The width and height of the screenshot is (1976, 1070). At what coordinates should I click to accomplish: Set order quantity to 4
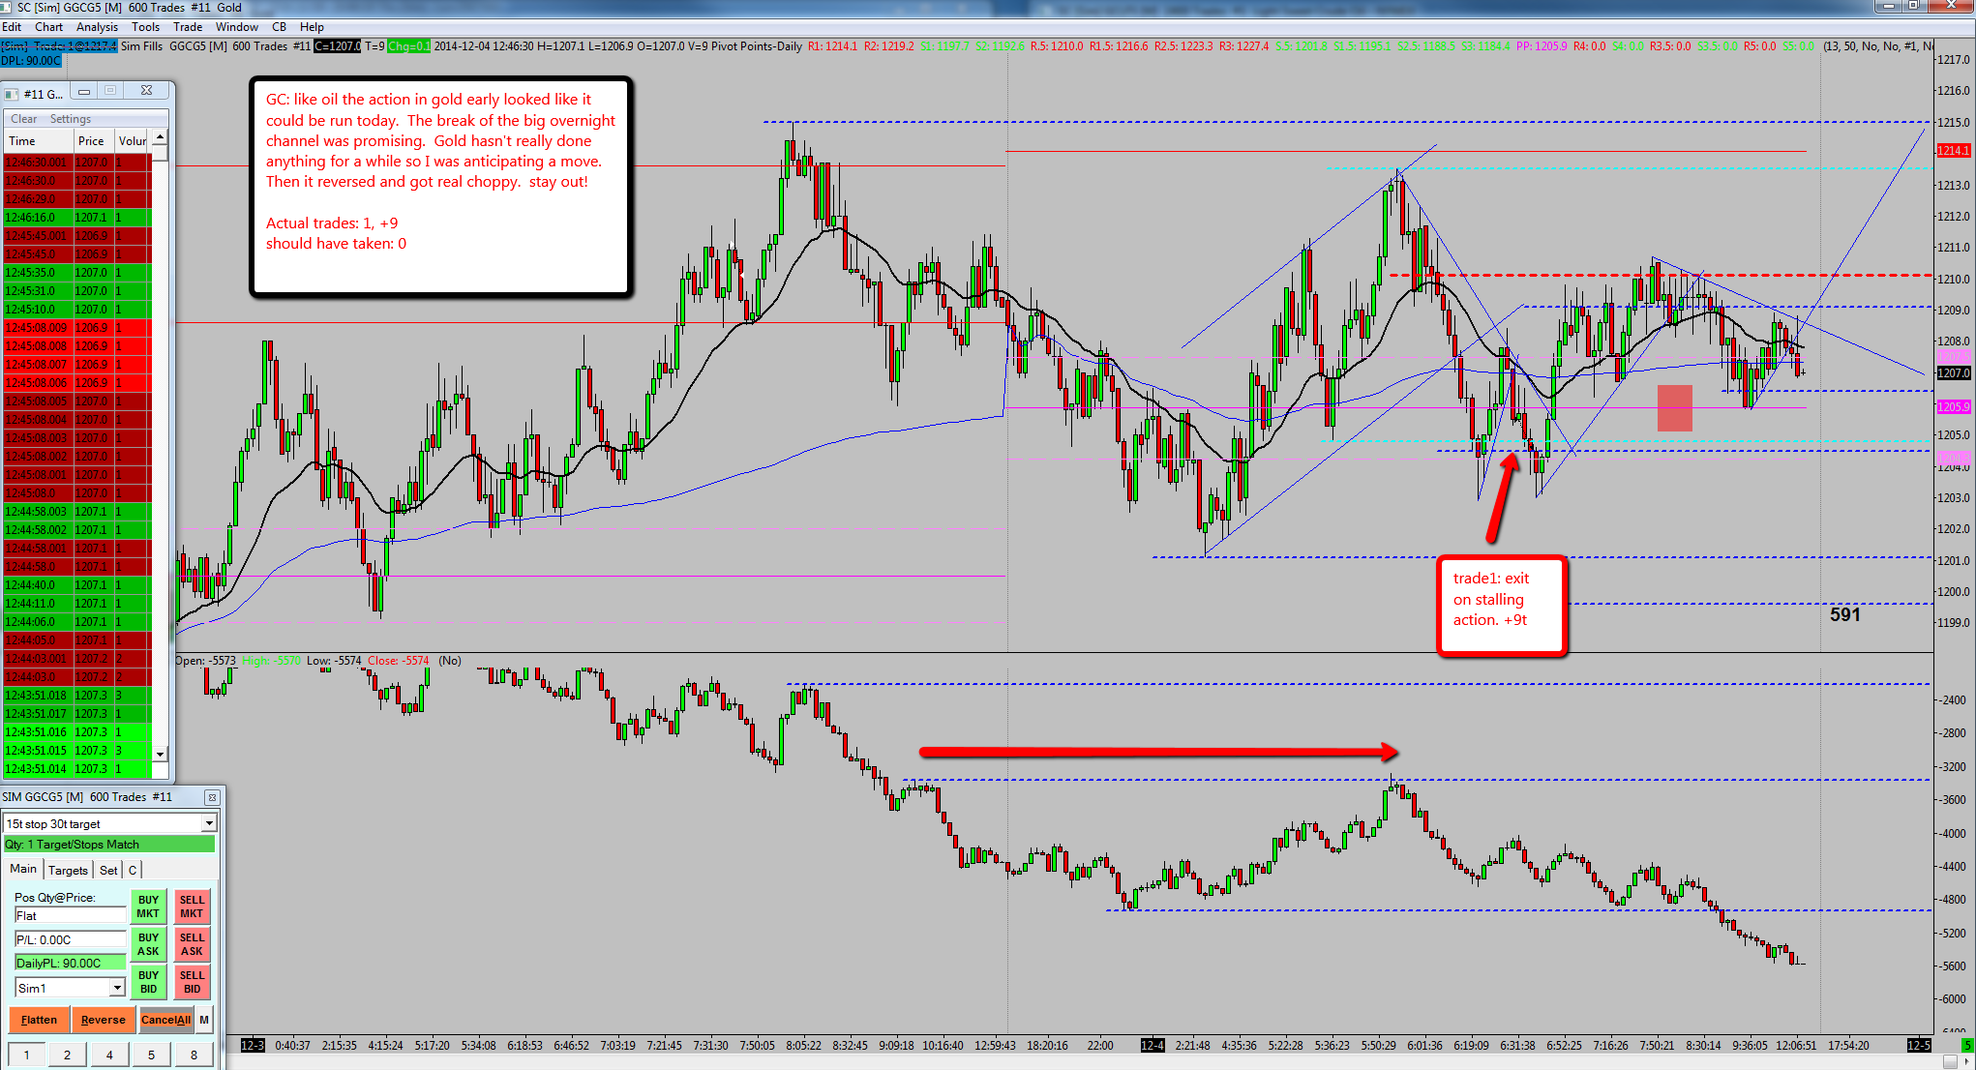pyautogui.click(x=109, y=1055)
